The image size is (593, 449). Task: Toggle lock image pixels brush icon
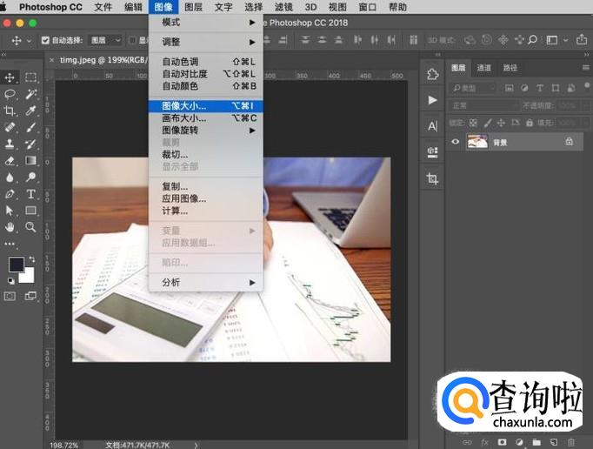click(488, 123)
